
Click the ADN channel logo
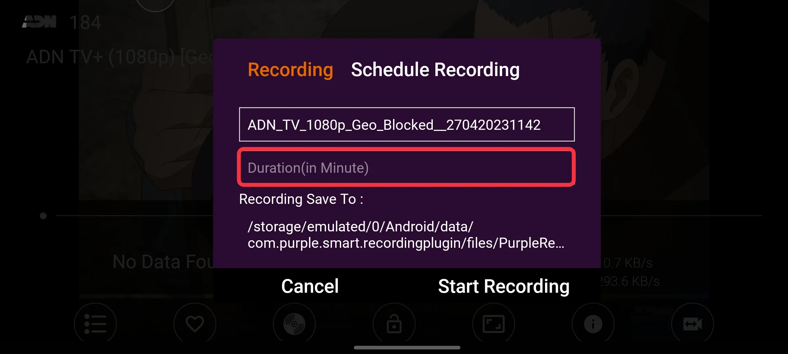pos(39,22)
